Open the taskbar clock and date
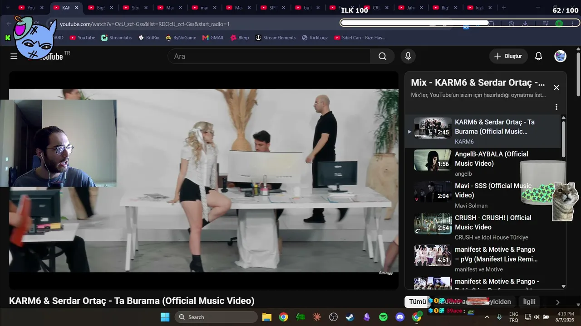The width and height of the screenshot is (581, 326). click(x=565, y=317)
